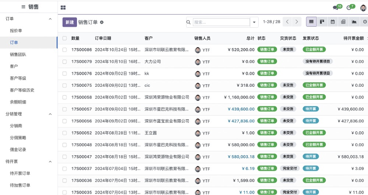The height and width of the screenshot is (195, 368).
Task: Open 客户等级 in the sidebar
Action: [x=18, y=78]
